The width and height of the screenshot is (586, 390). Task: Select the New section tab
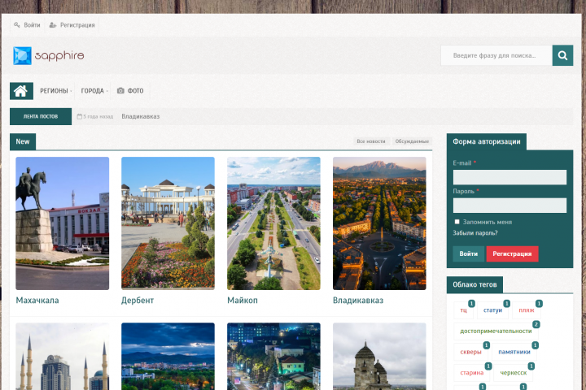pos(23,141)
